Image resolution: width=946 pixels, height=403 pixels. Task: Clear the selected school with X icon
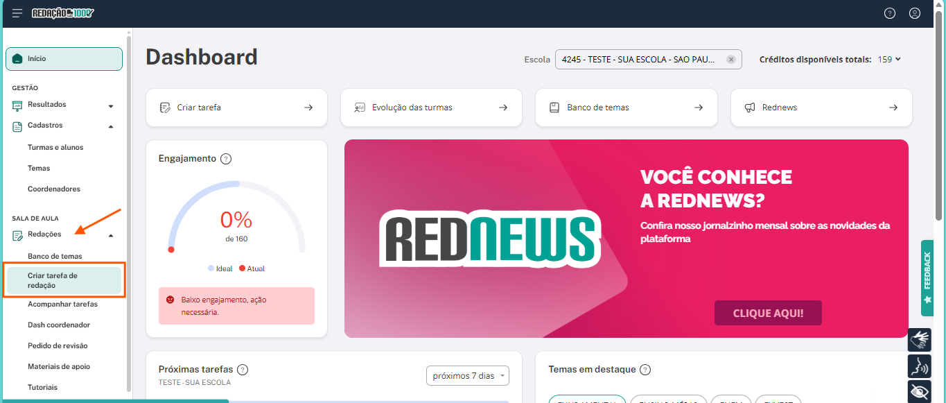(731, 60)
